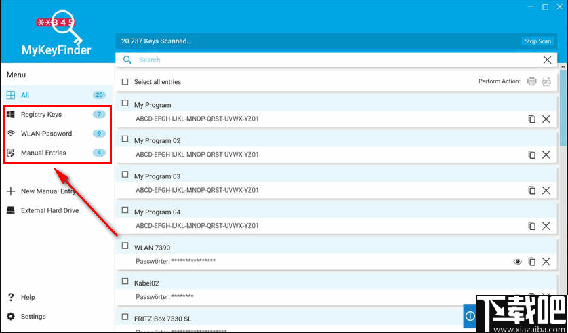The height and width of the screenshot is (333, 568).
Task: Click the All count badge 20
Action: pyautogui.click(x=99, y=95)
